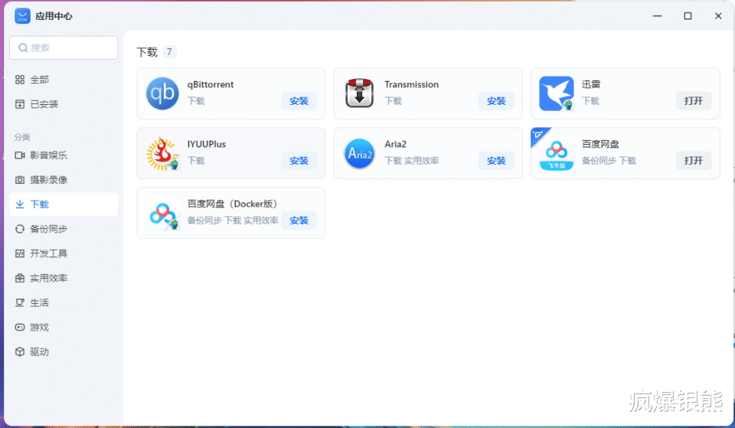735x428 pixels.
Task: Click the Aria2 blue round icon
Action: (360, 153)
